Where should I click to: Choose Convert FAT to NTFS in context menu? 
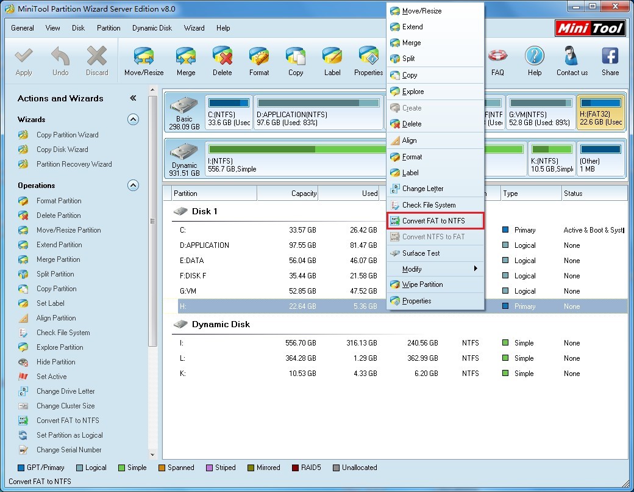click(435, 221)
